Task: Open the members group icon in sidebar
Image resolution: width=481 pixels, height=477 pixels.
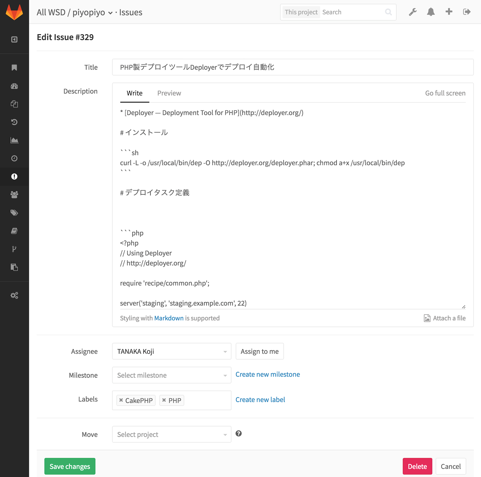Action: [x=14, y=195]
